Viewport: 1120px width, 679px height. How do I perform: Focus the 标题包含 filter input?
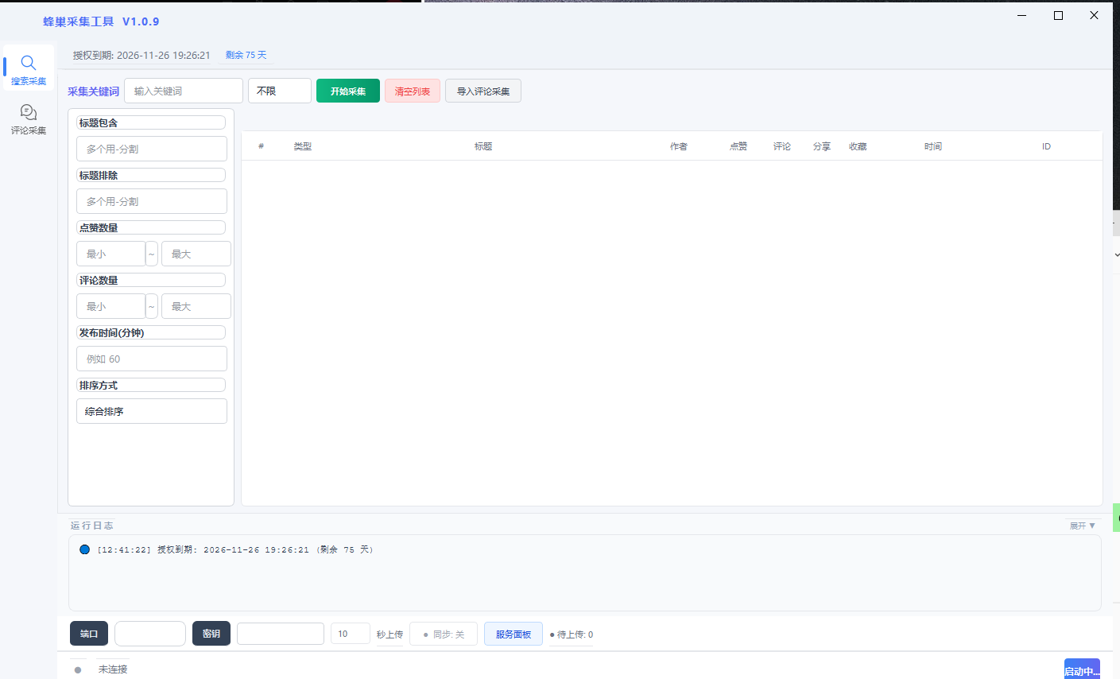click(152, 149)
